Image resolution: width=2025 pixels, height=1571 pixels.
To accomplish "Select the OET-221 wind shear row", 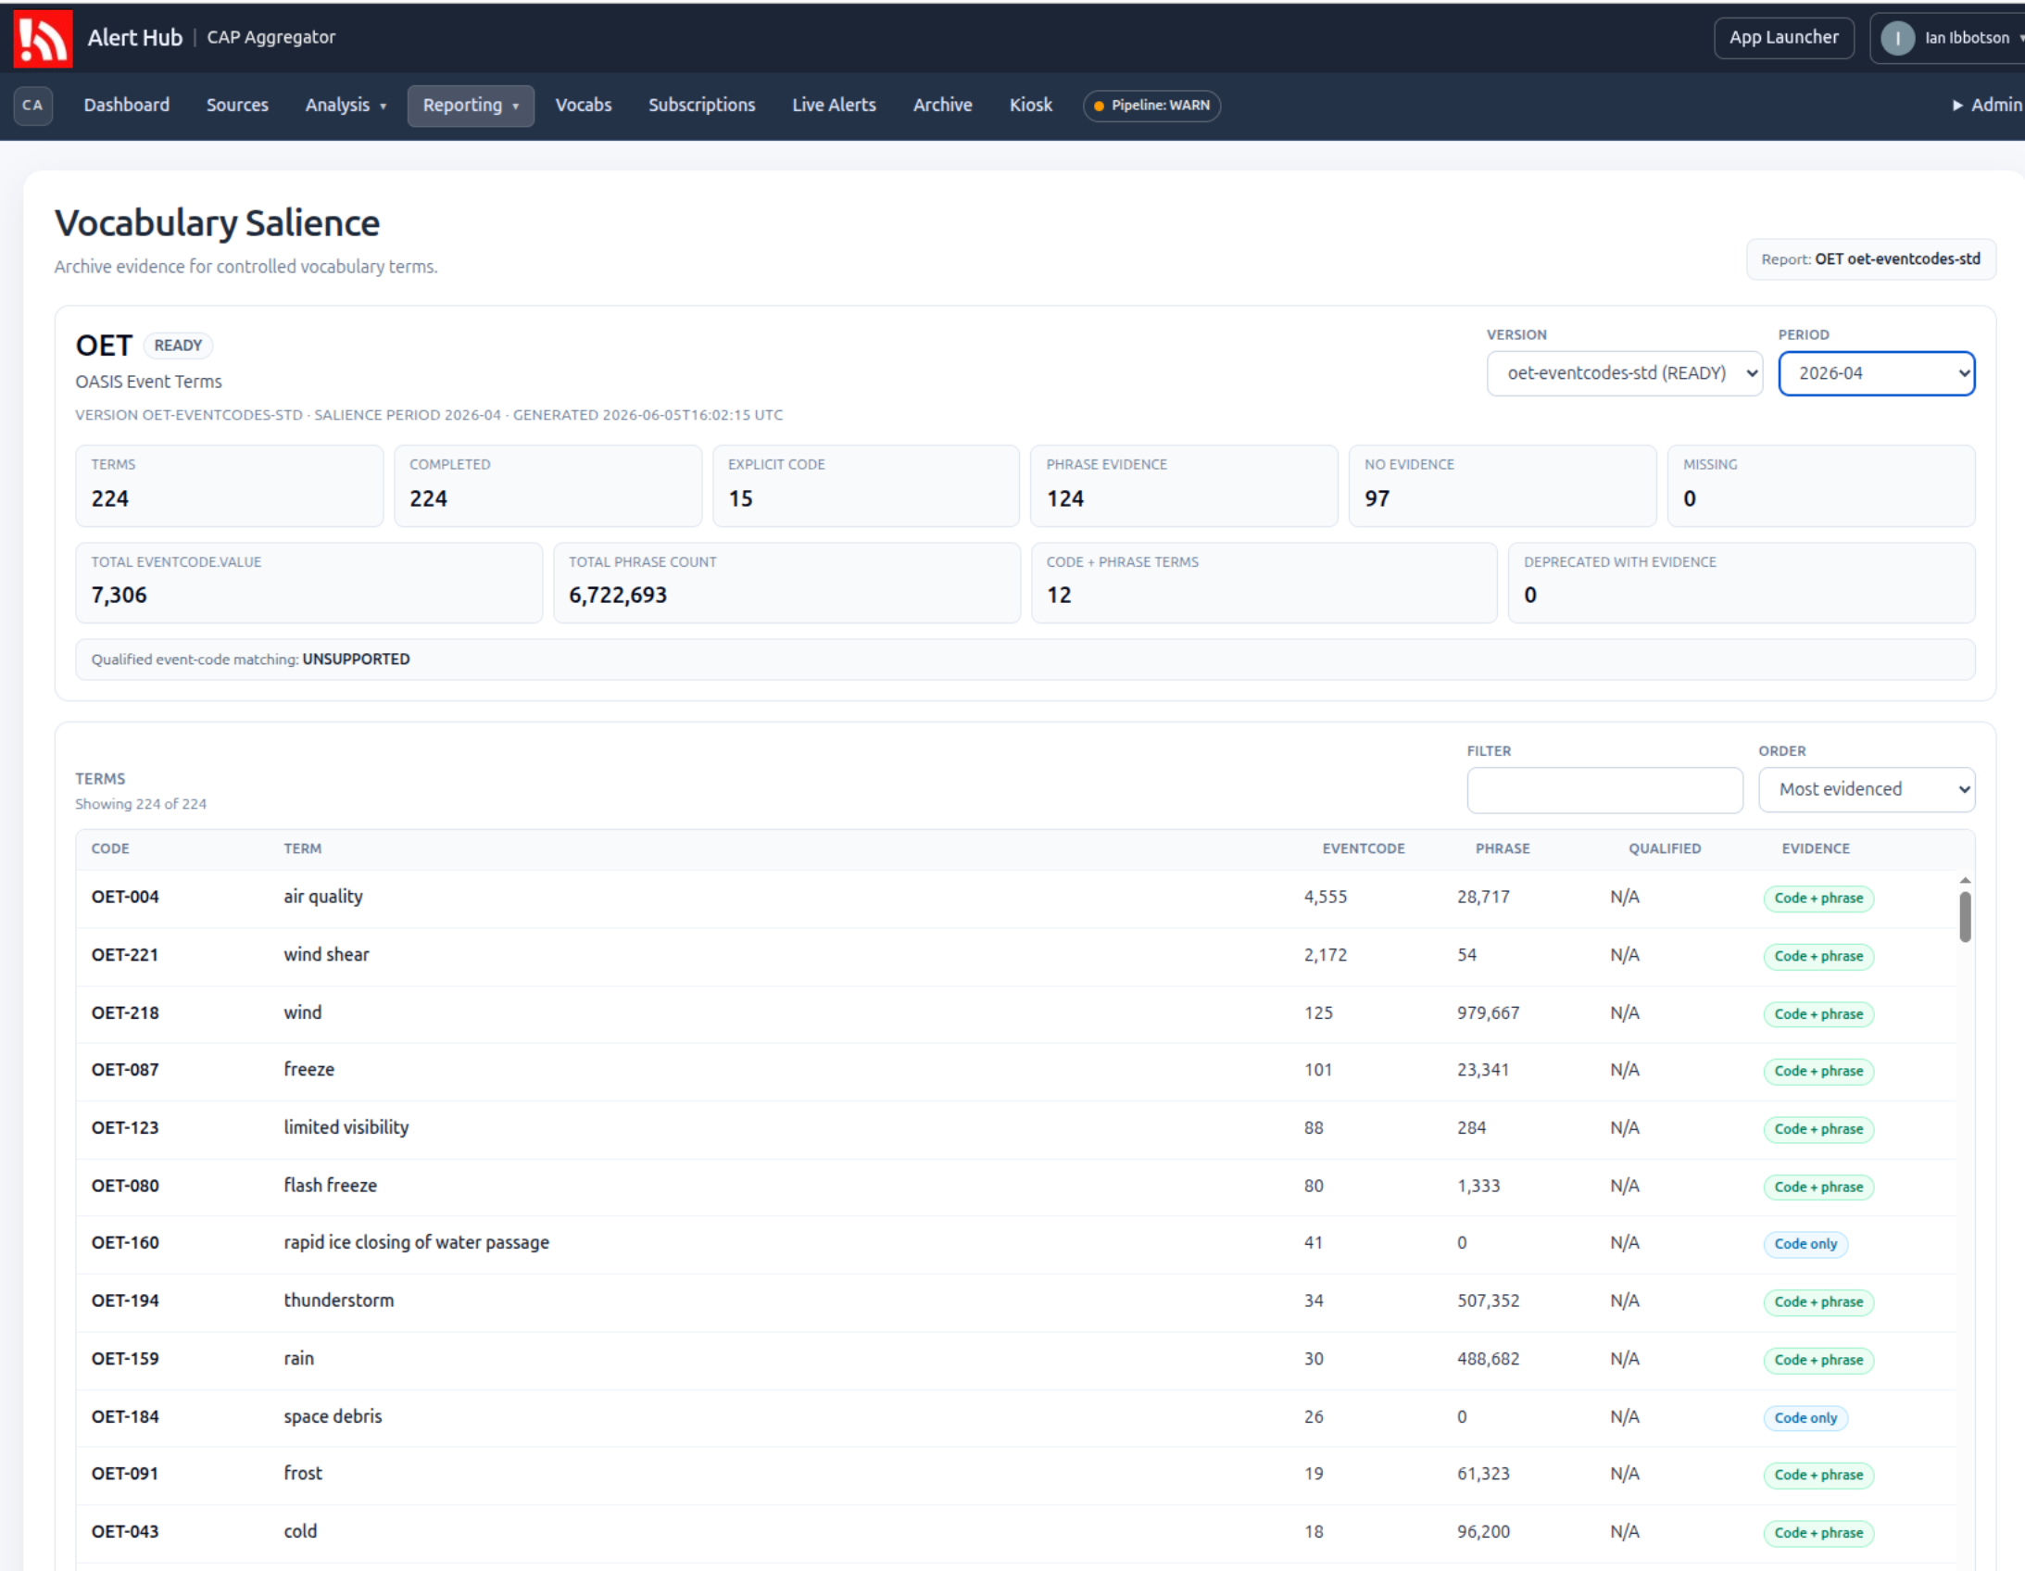I will [1015, 955].
